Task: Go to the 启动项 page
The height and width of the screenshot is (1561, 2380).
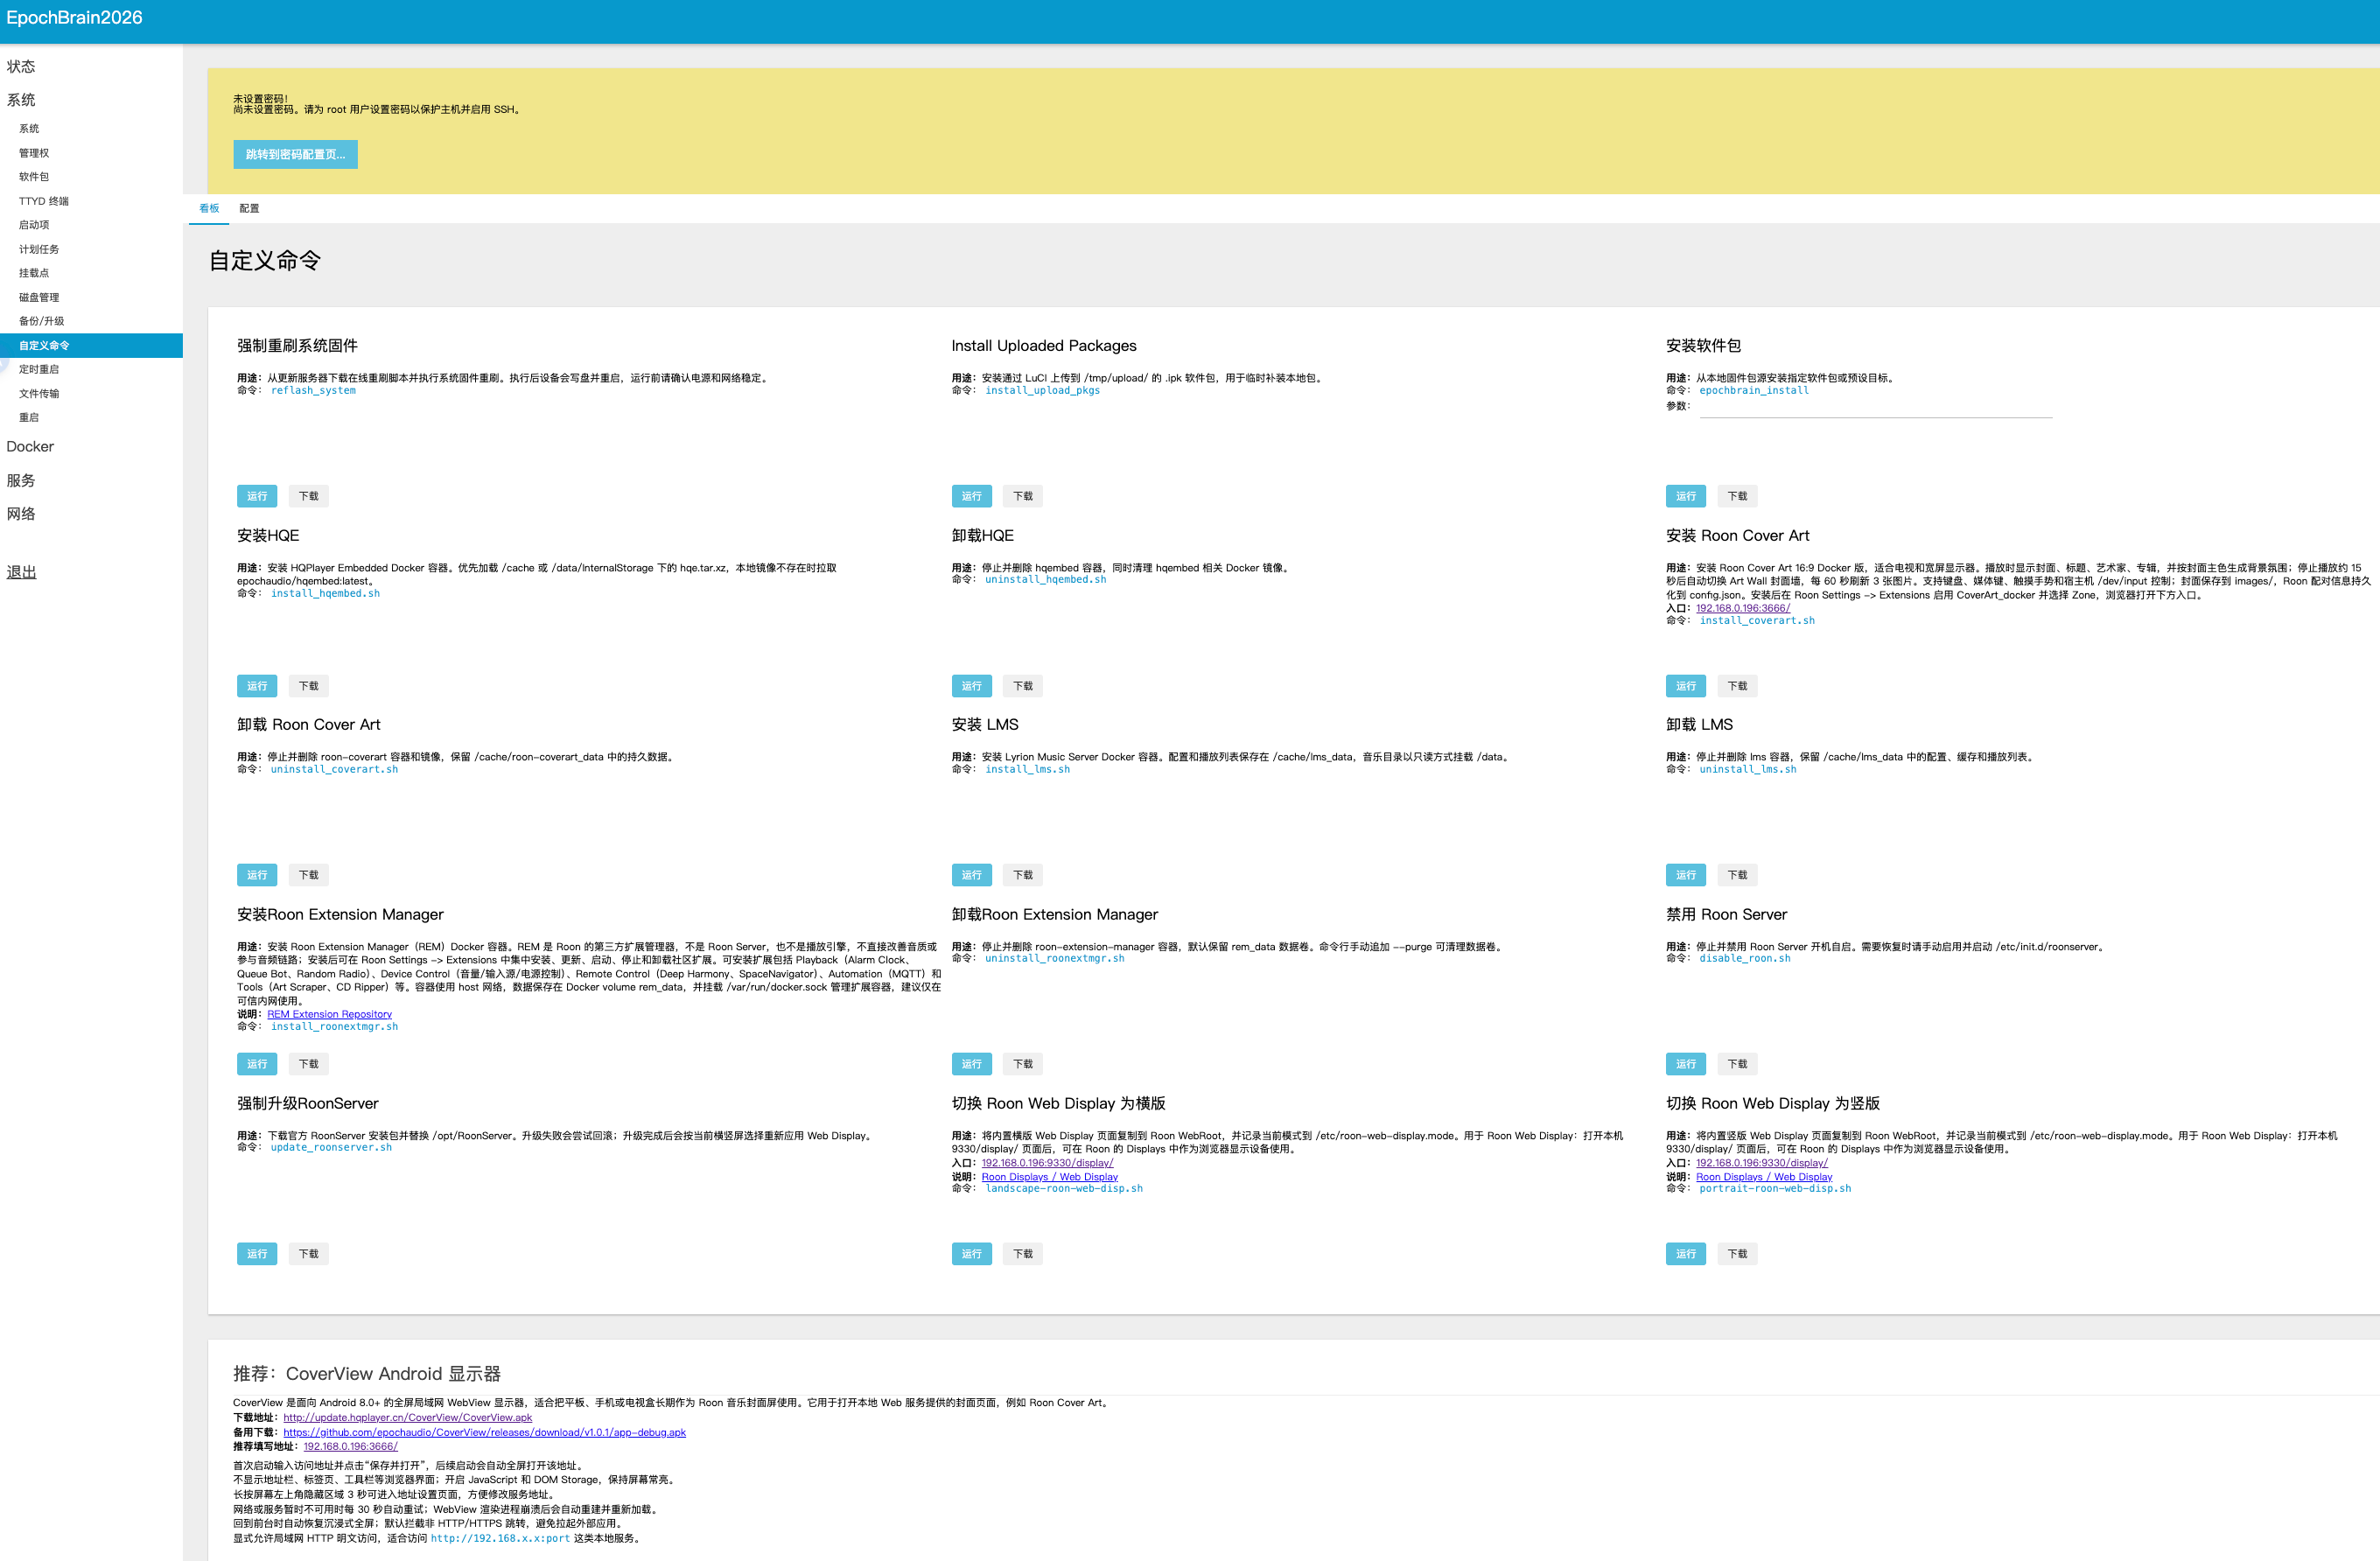Action: pos(34,225)
